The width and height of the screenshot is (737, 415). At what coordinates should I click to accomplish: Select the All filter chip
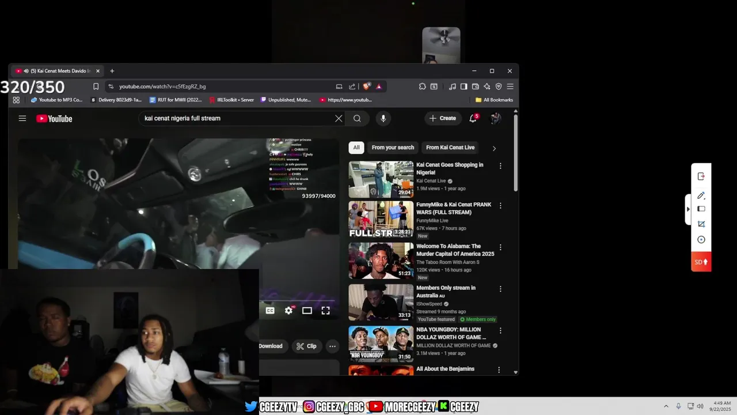356,148
